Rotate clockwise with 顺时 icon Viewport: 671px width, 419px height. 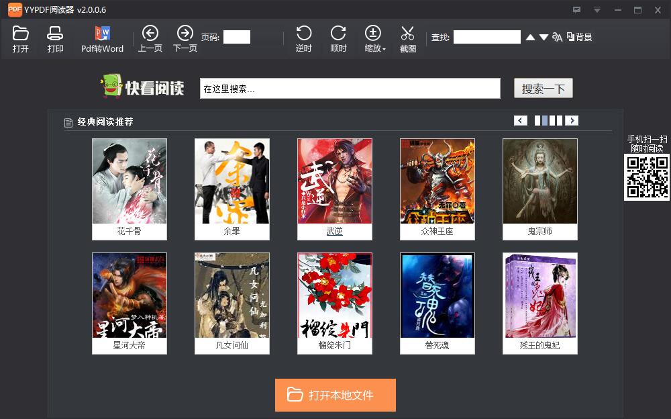pos(338,39)
